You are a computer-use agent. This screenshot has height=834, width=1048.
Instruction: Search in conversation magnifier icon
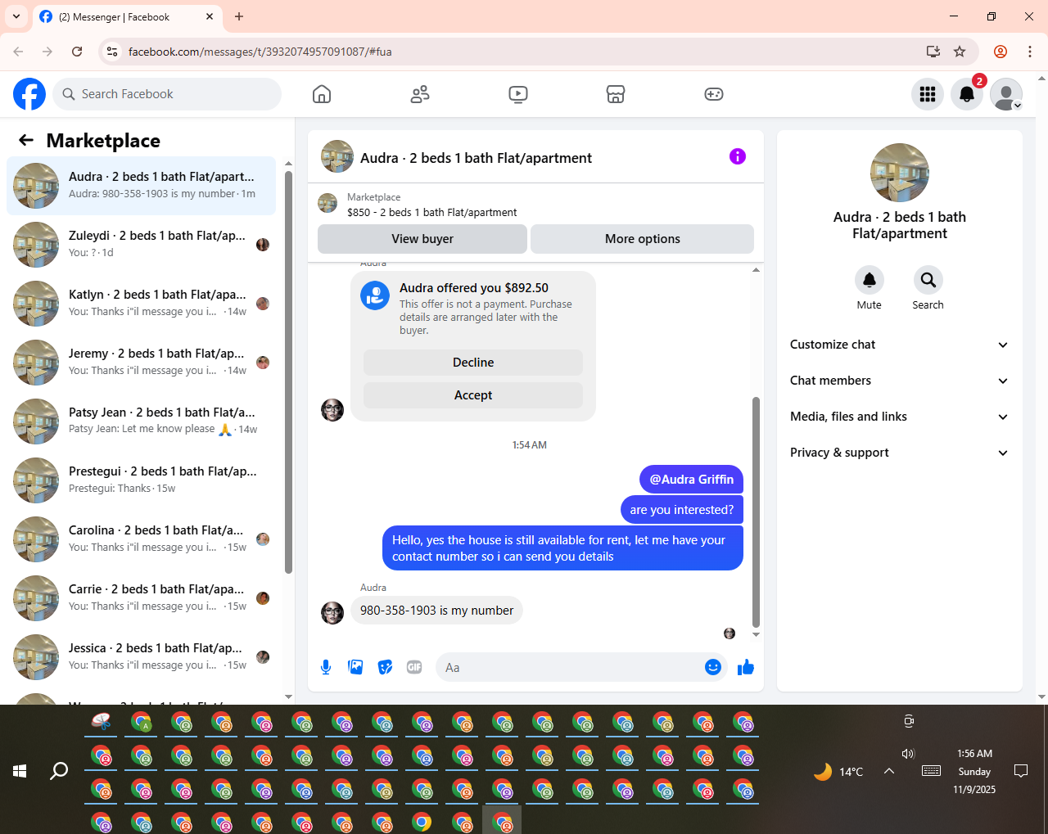pos(928,280)
